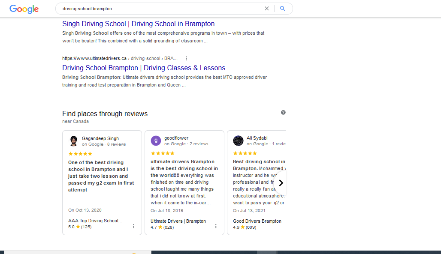Click the date "On Jul 18, 2019"
This screenshot has width=441, height=254.
coord(167,210)
